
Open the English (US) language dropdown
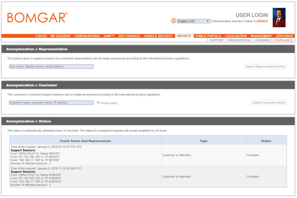click(194, 21)
